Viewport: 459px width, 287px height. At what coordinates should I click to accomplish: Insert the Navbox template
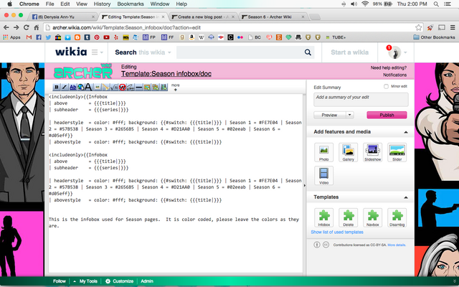[x=373, y=217]
